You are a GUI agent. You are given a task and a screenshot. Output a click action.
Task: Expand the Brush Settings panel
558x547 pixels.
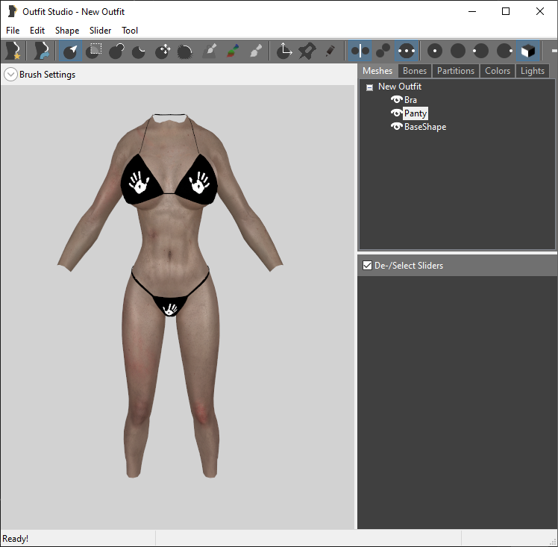(x=10, y=75)
